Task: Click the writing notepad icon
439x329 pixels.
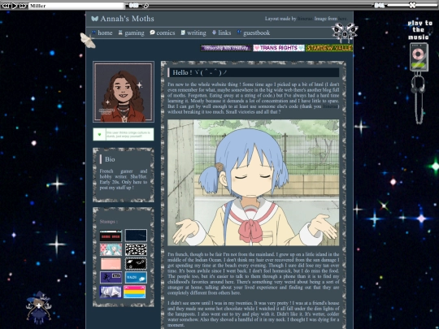Action: pos(183,32)
